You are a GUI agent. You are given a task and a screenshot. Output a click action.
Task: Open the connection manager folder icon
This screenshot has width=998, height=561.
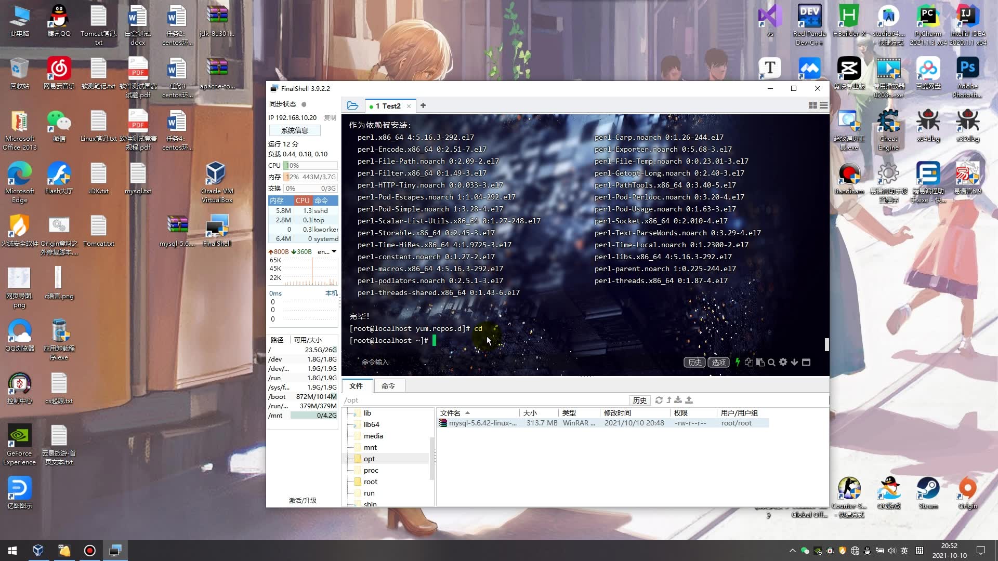click(x=352, y=105)
